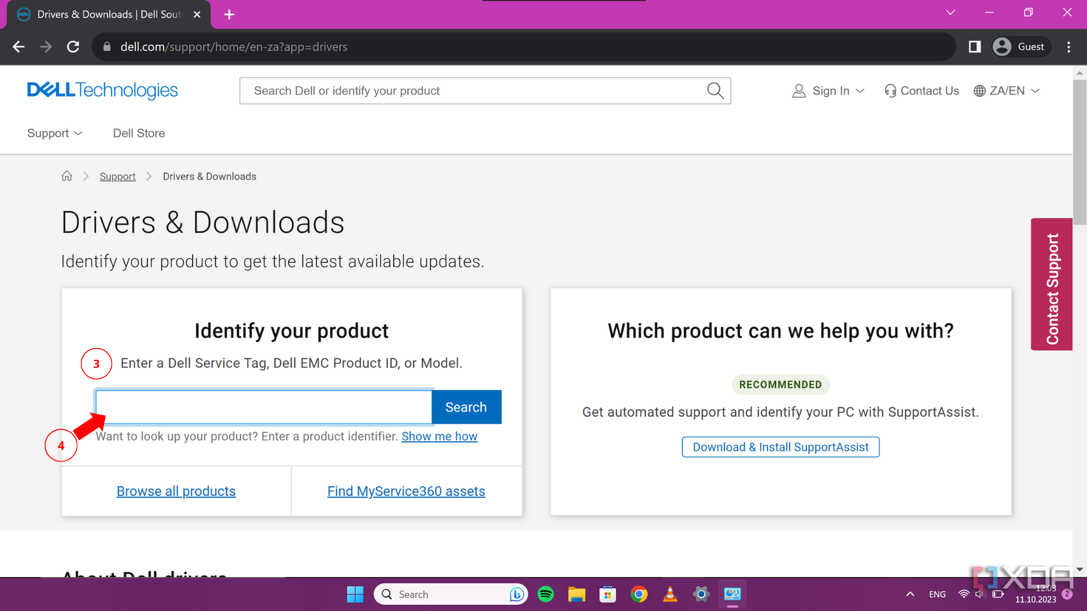
Task: Click the home breadcrumb icon
Action: (67, 176)
